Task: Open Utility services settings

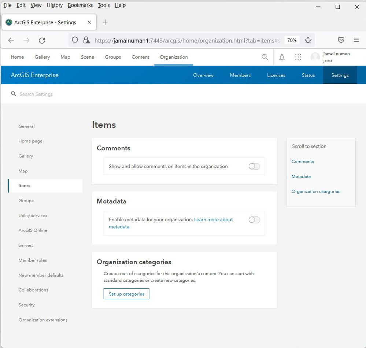Action: pyautogui.click(x=33, y=216)
